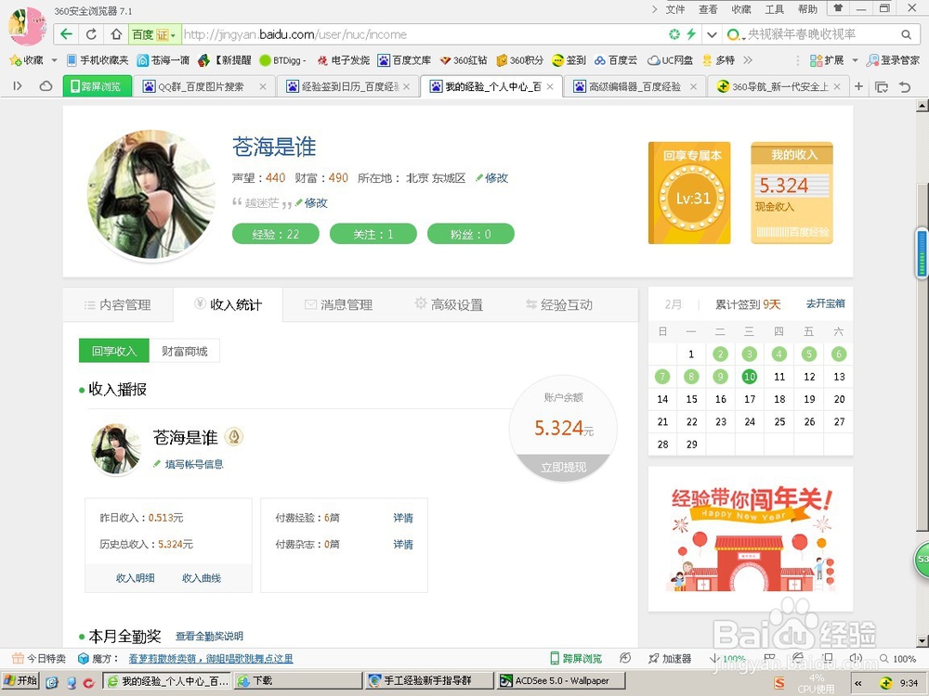Open the browser home page icon
This screenshot has height=696, width=929.
click(116, 34)
